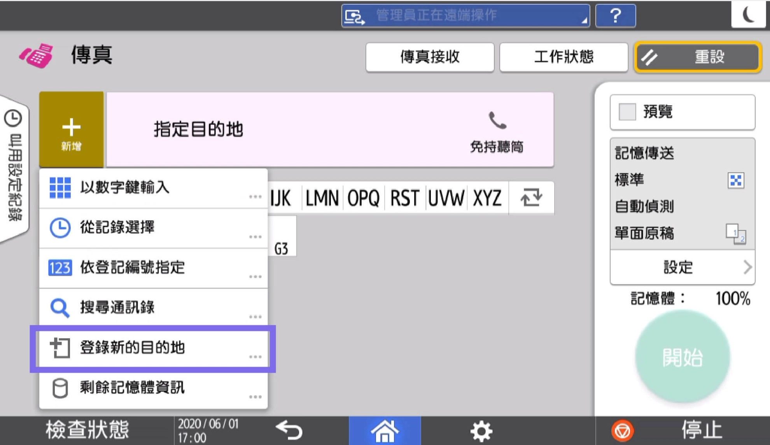Switch to the OPQ address tab

point(363,198)
